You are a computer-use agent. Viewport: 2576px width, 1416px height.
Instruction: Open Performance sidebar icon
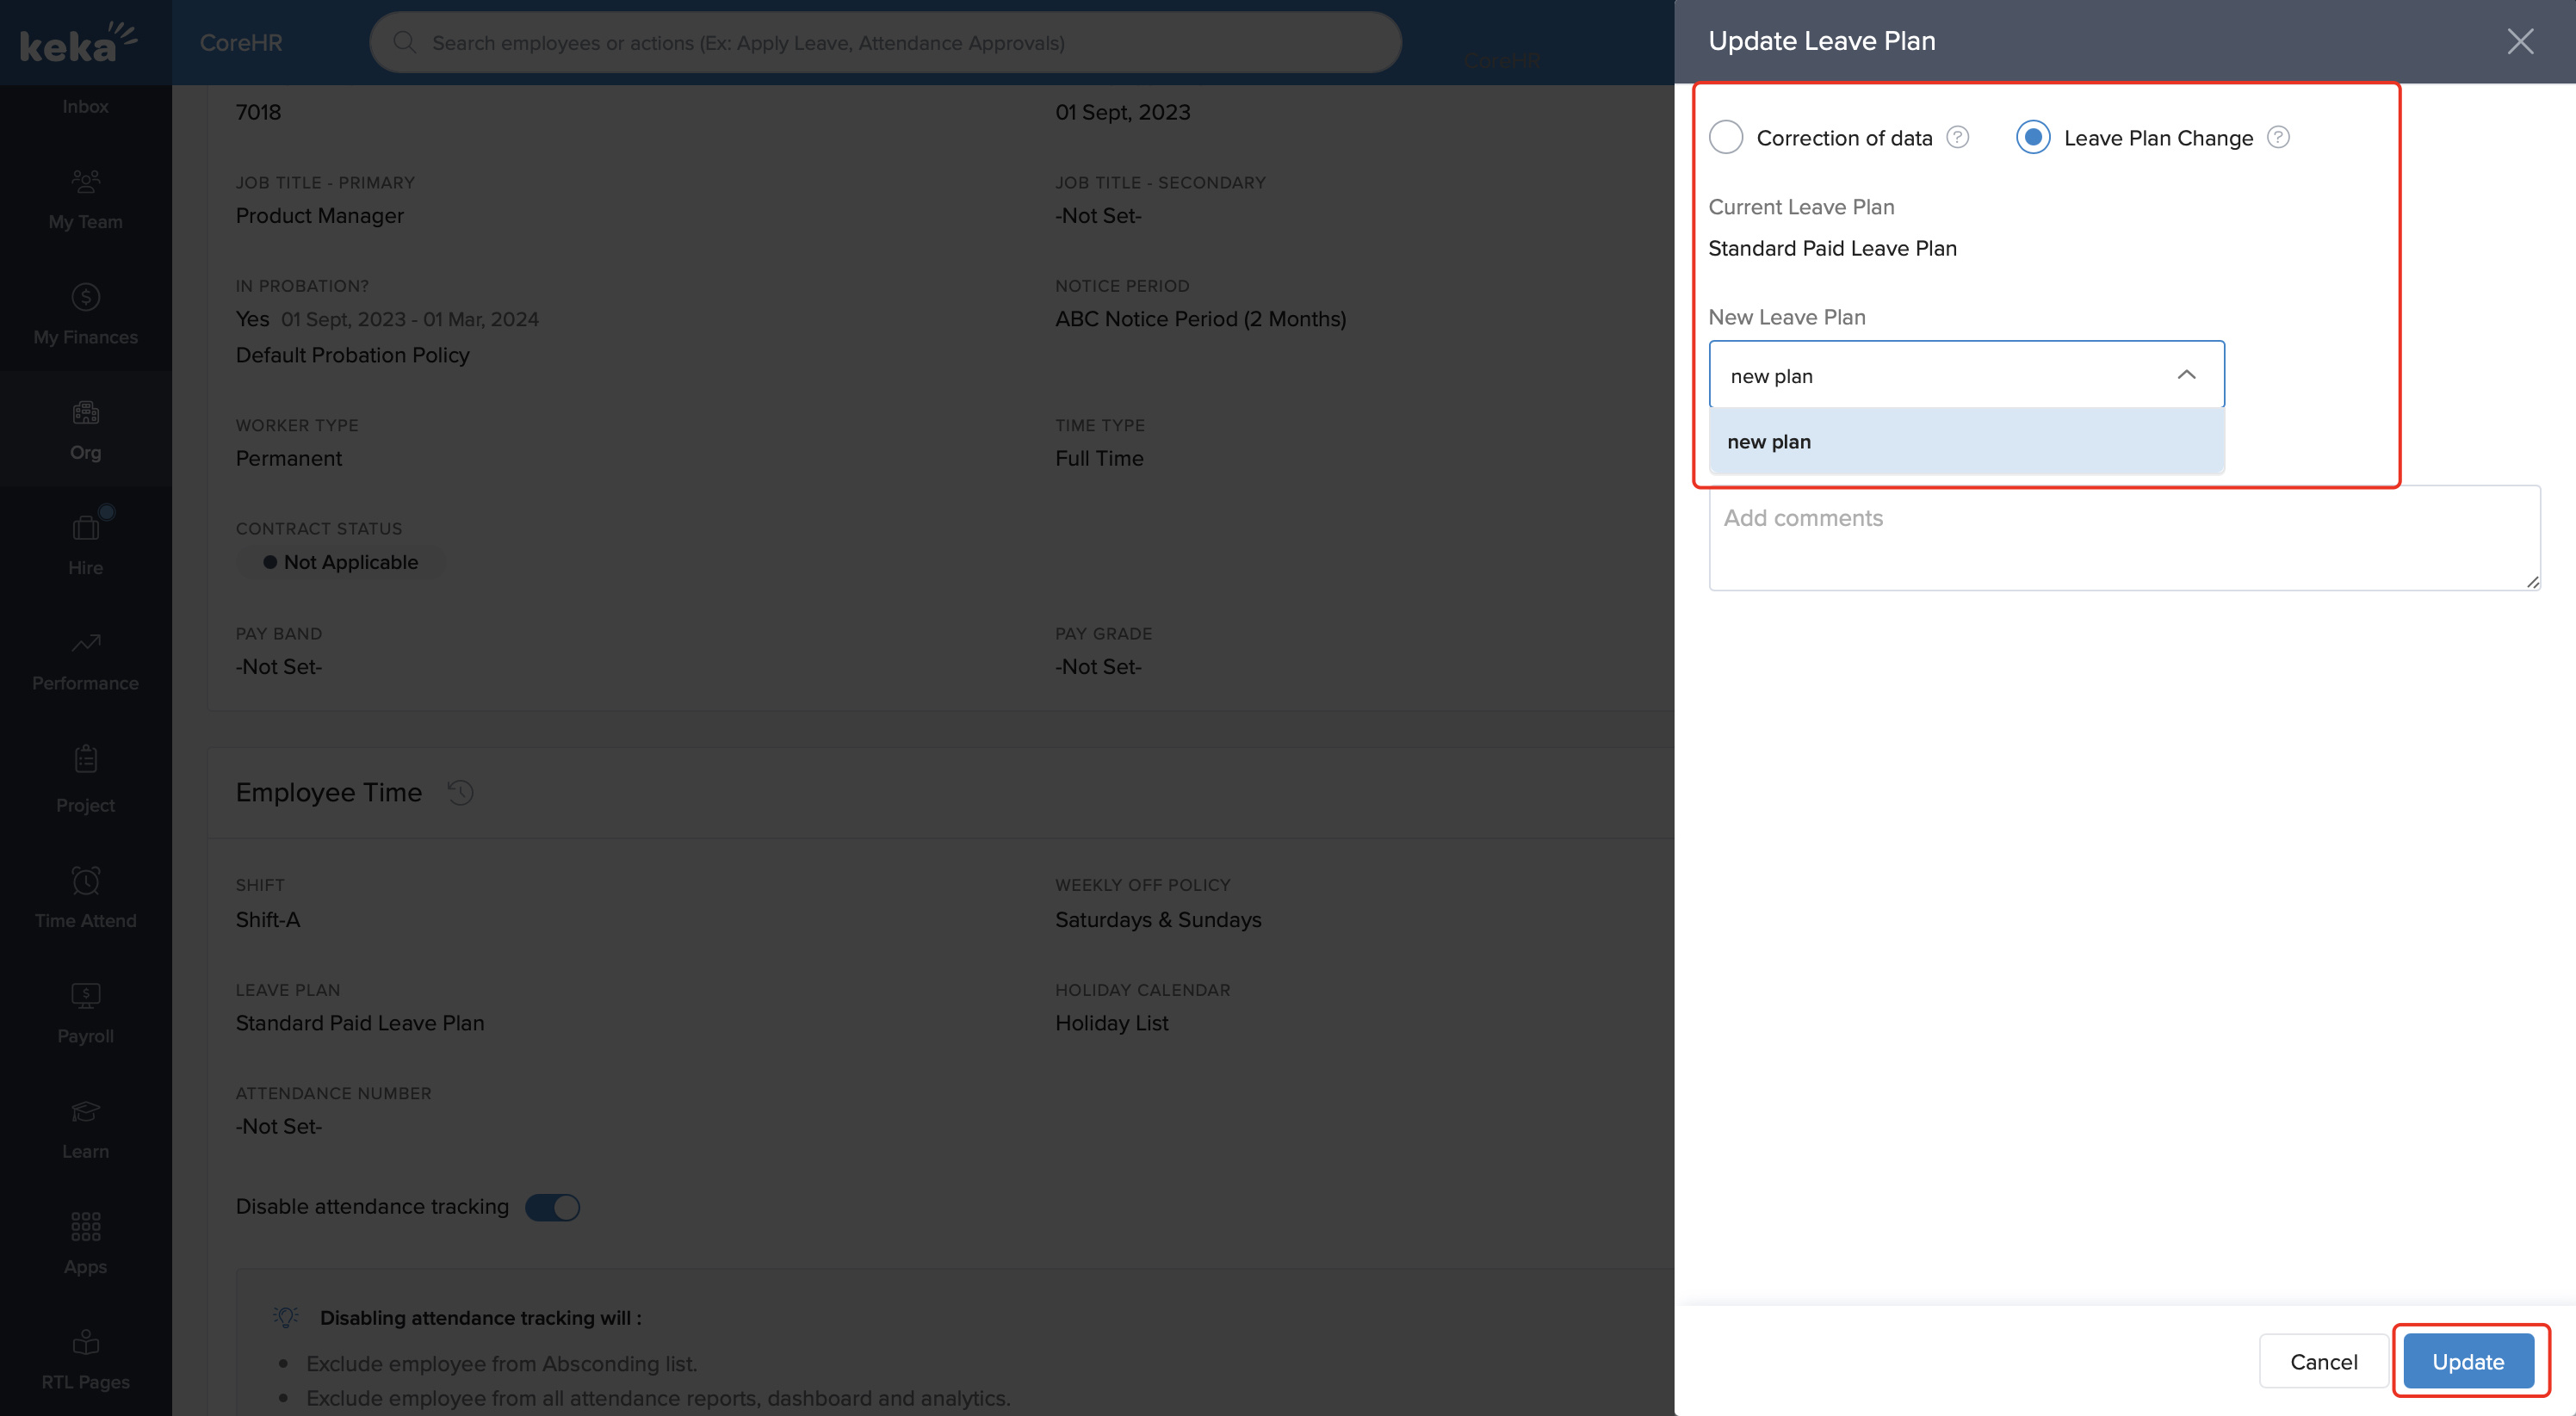(86, 643)
